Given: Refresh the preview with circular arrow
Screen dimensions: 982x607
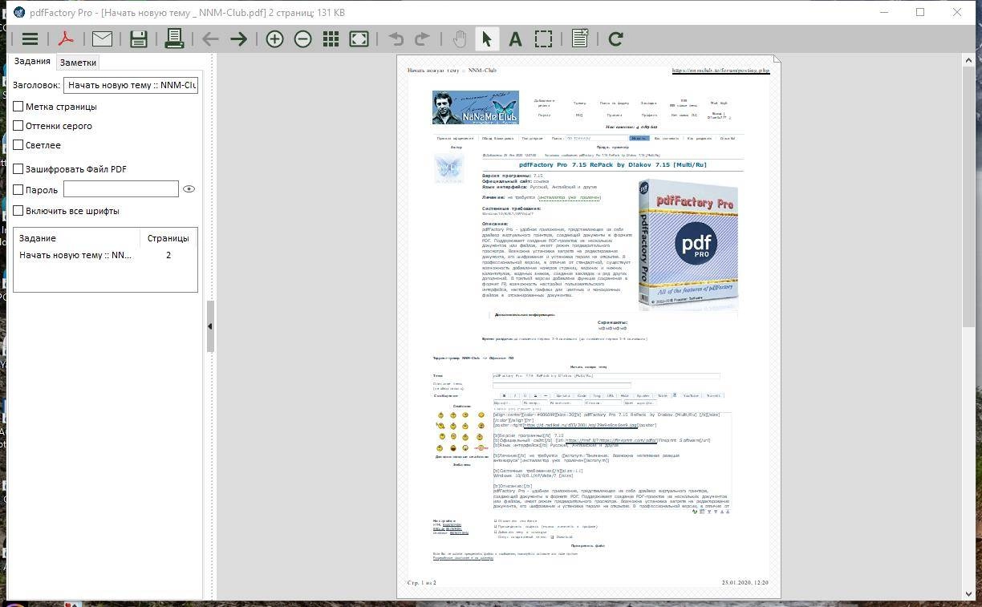Looking at the screenshot, I should [616, 38].
